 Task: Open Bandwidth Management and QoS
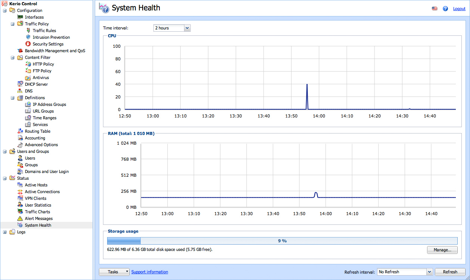[55, 51]
